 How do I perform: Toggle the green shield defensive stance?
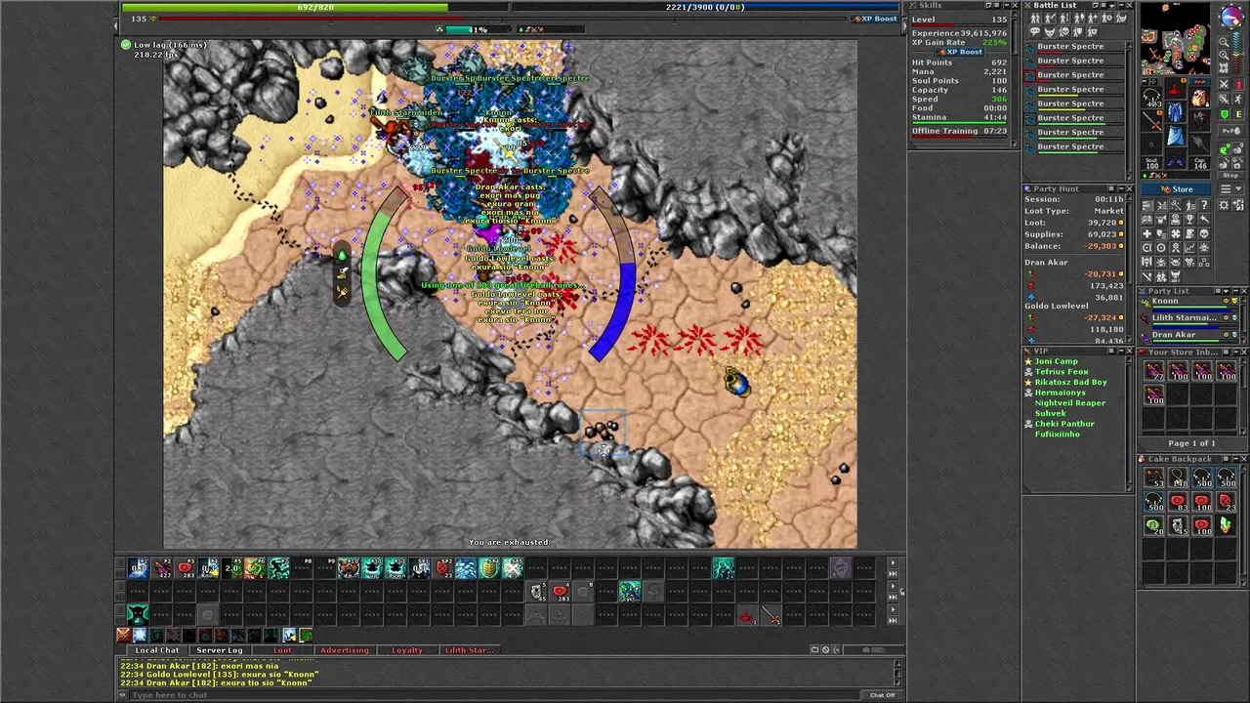(x=1225, y=114)
